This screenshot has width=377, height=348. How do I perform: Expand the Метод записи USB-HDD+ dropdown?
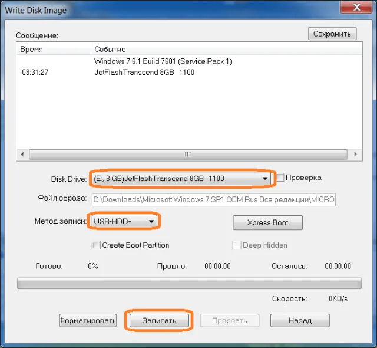point(124,221)
